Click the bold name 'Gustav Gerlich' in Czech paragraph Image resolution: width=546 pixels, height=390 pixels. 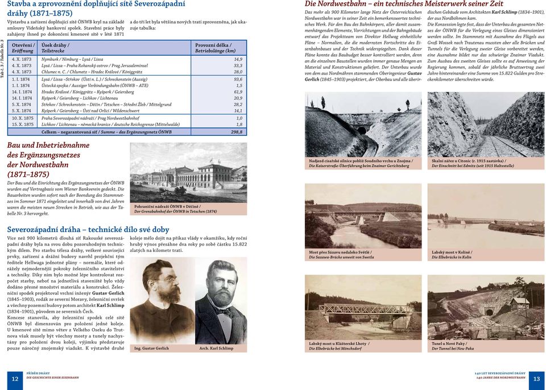(108, 293)
